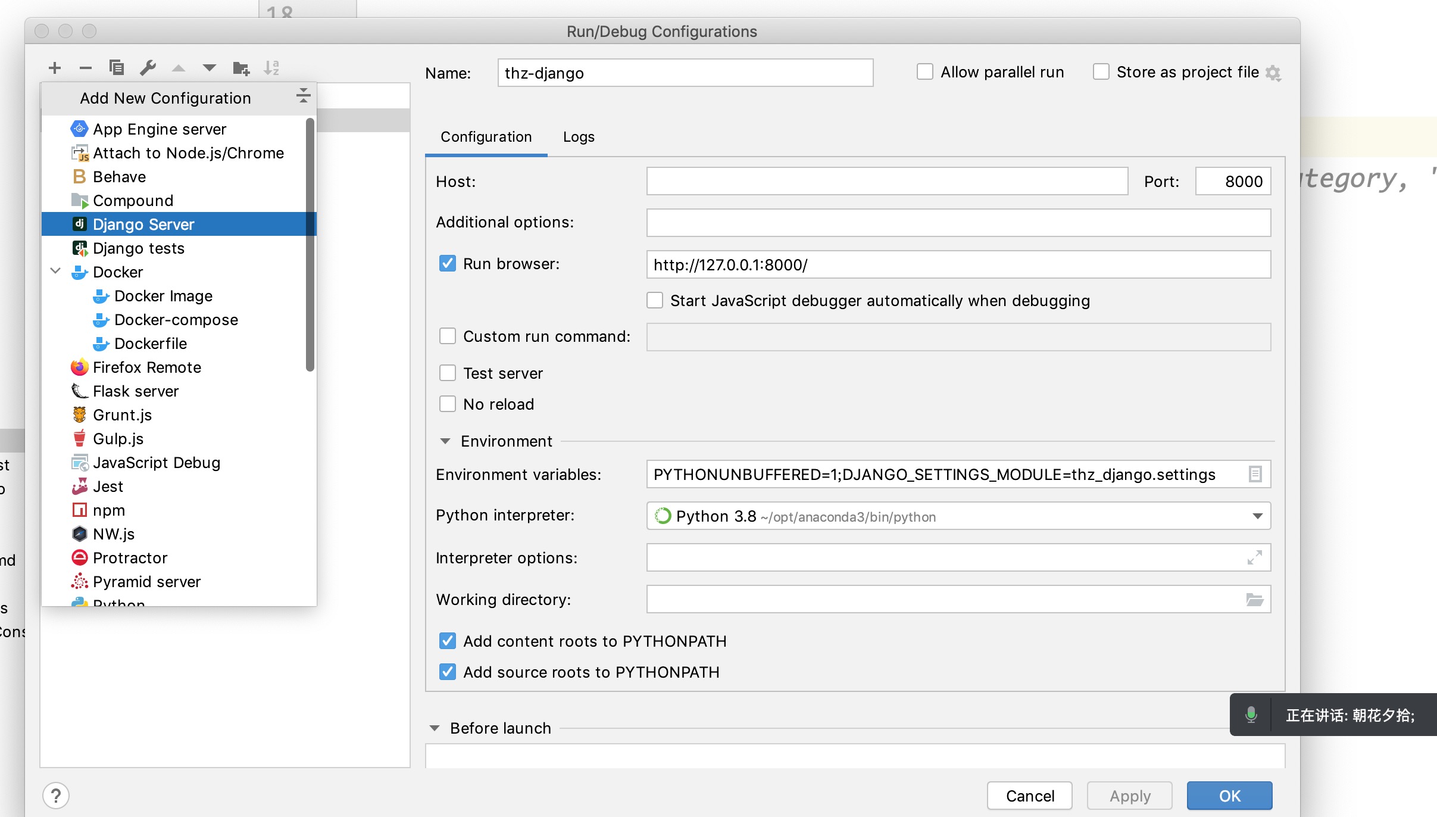Open Edit Templates wrench icon
The height and width of the screenshot is (817, 1437).
(x=148, y=68)
